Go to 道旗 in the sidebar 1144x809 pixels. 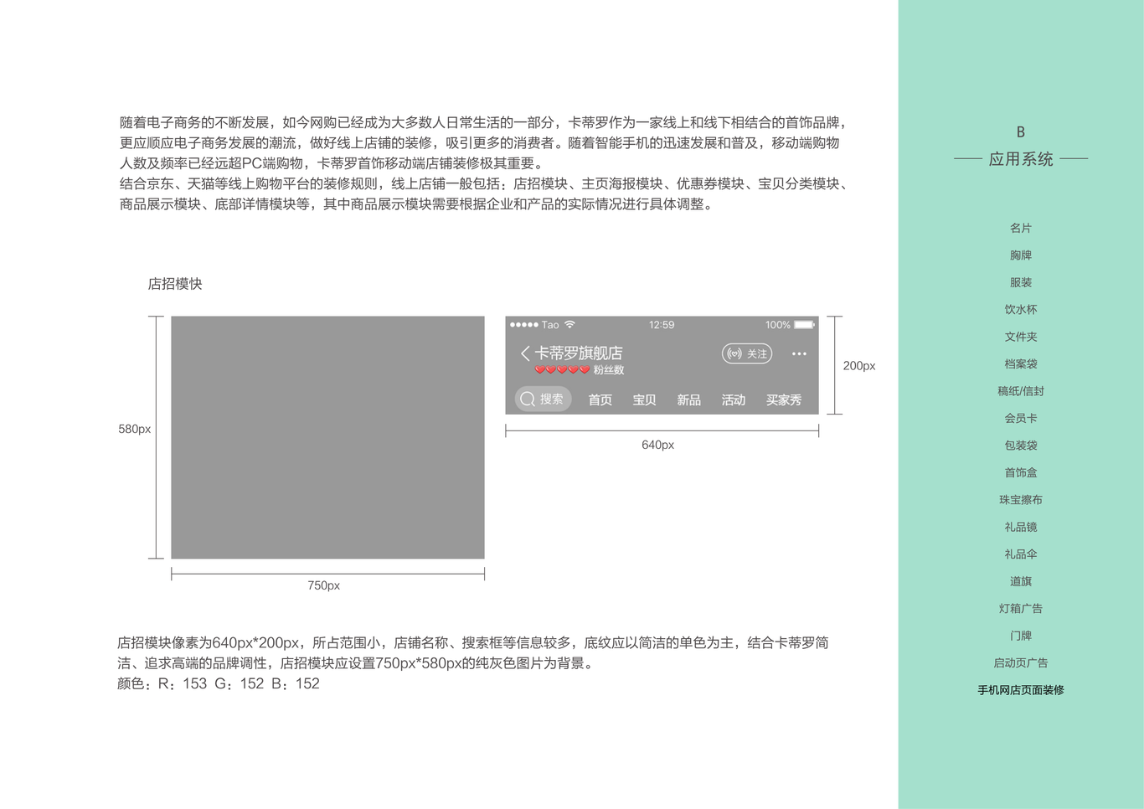pyautogui.click(x=1021, y=581)
